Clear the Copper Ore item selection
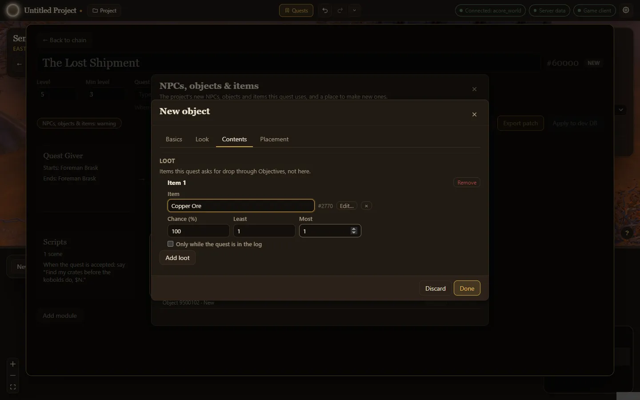This screenshot has height=400, width=640. click(366, 206)
